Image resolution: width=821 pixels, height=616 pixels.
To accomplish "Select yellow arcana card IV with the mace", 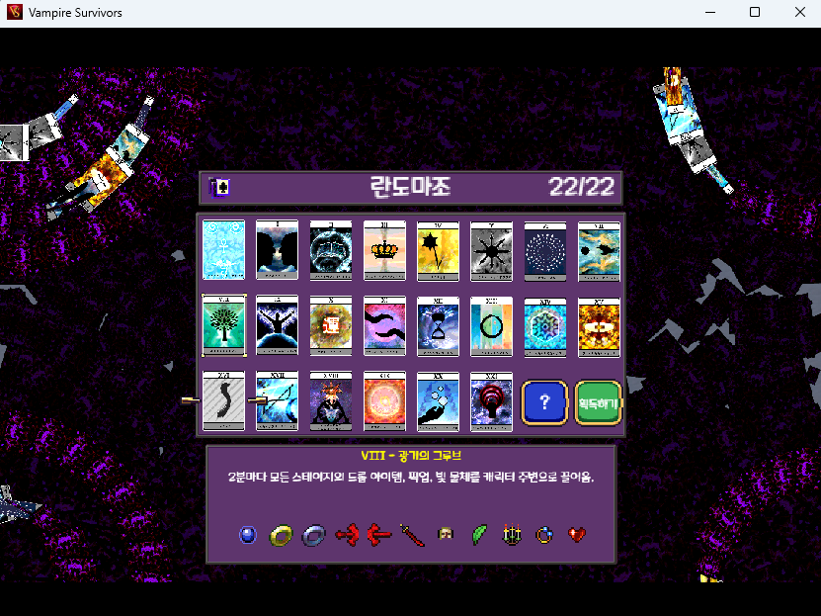I will pos(438,251).
